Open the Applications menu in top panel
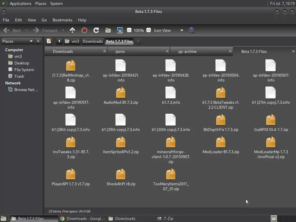Image resolution: width=296 pixels, height=222 pixels. click(x=21, y=3)
